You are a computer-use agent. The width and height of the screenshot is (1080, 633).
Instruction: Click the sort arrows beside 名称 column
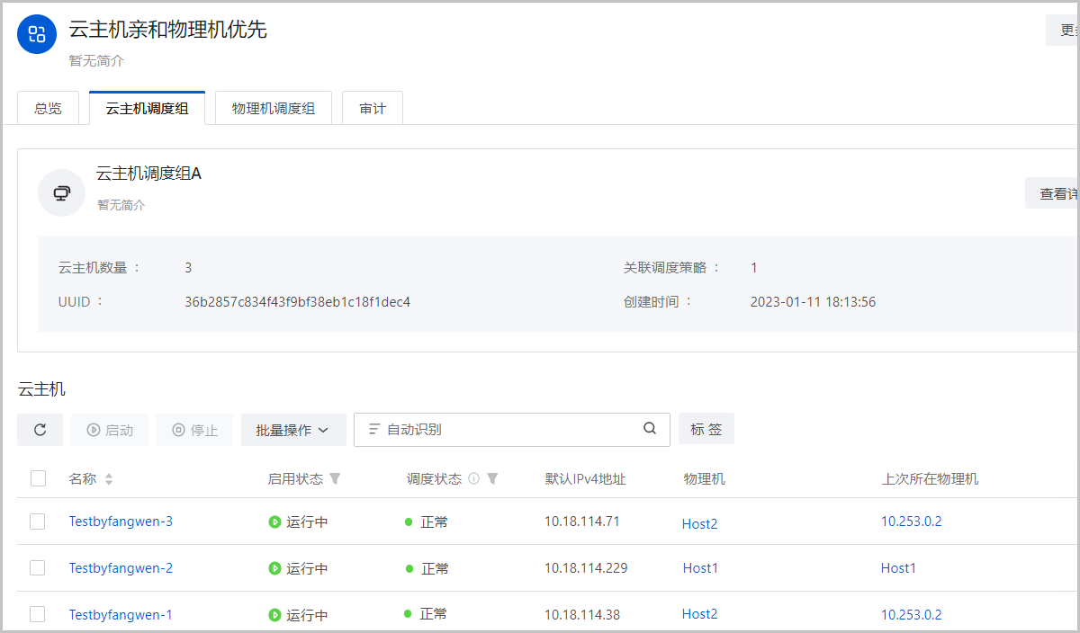[x=109, y=479]
